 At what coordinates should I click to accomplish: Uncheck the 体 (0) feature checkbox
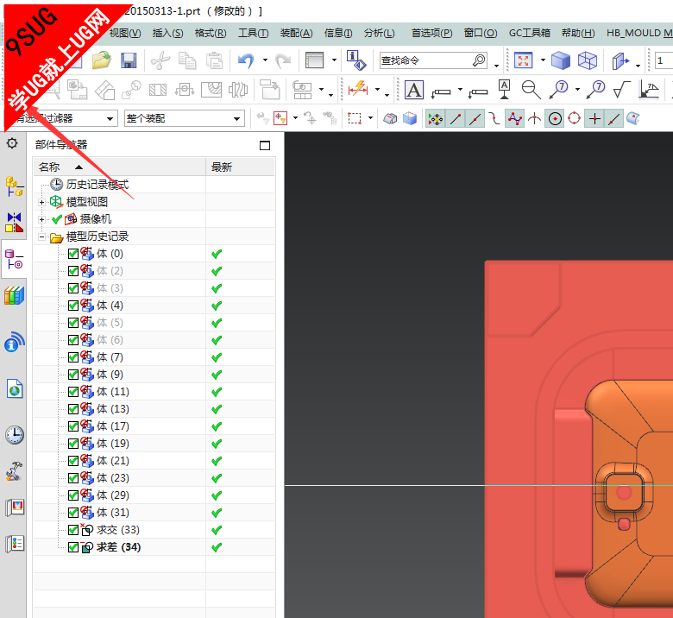tap(73, 254)
